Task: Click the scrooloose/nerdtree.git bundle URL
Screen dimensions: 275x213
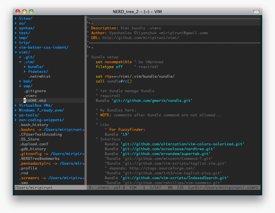Action: point(168,149)
